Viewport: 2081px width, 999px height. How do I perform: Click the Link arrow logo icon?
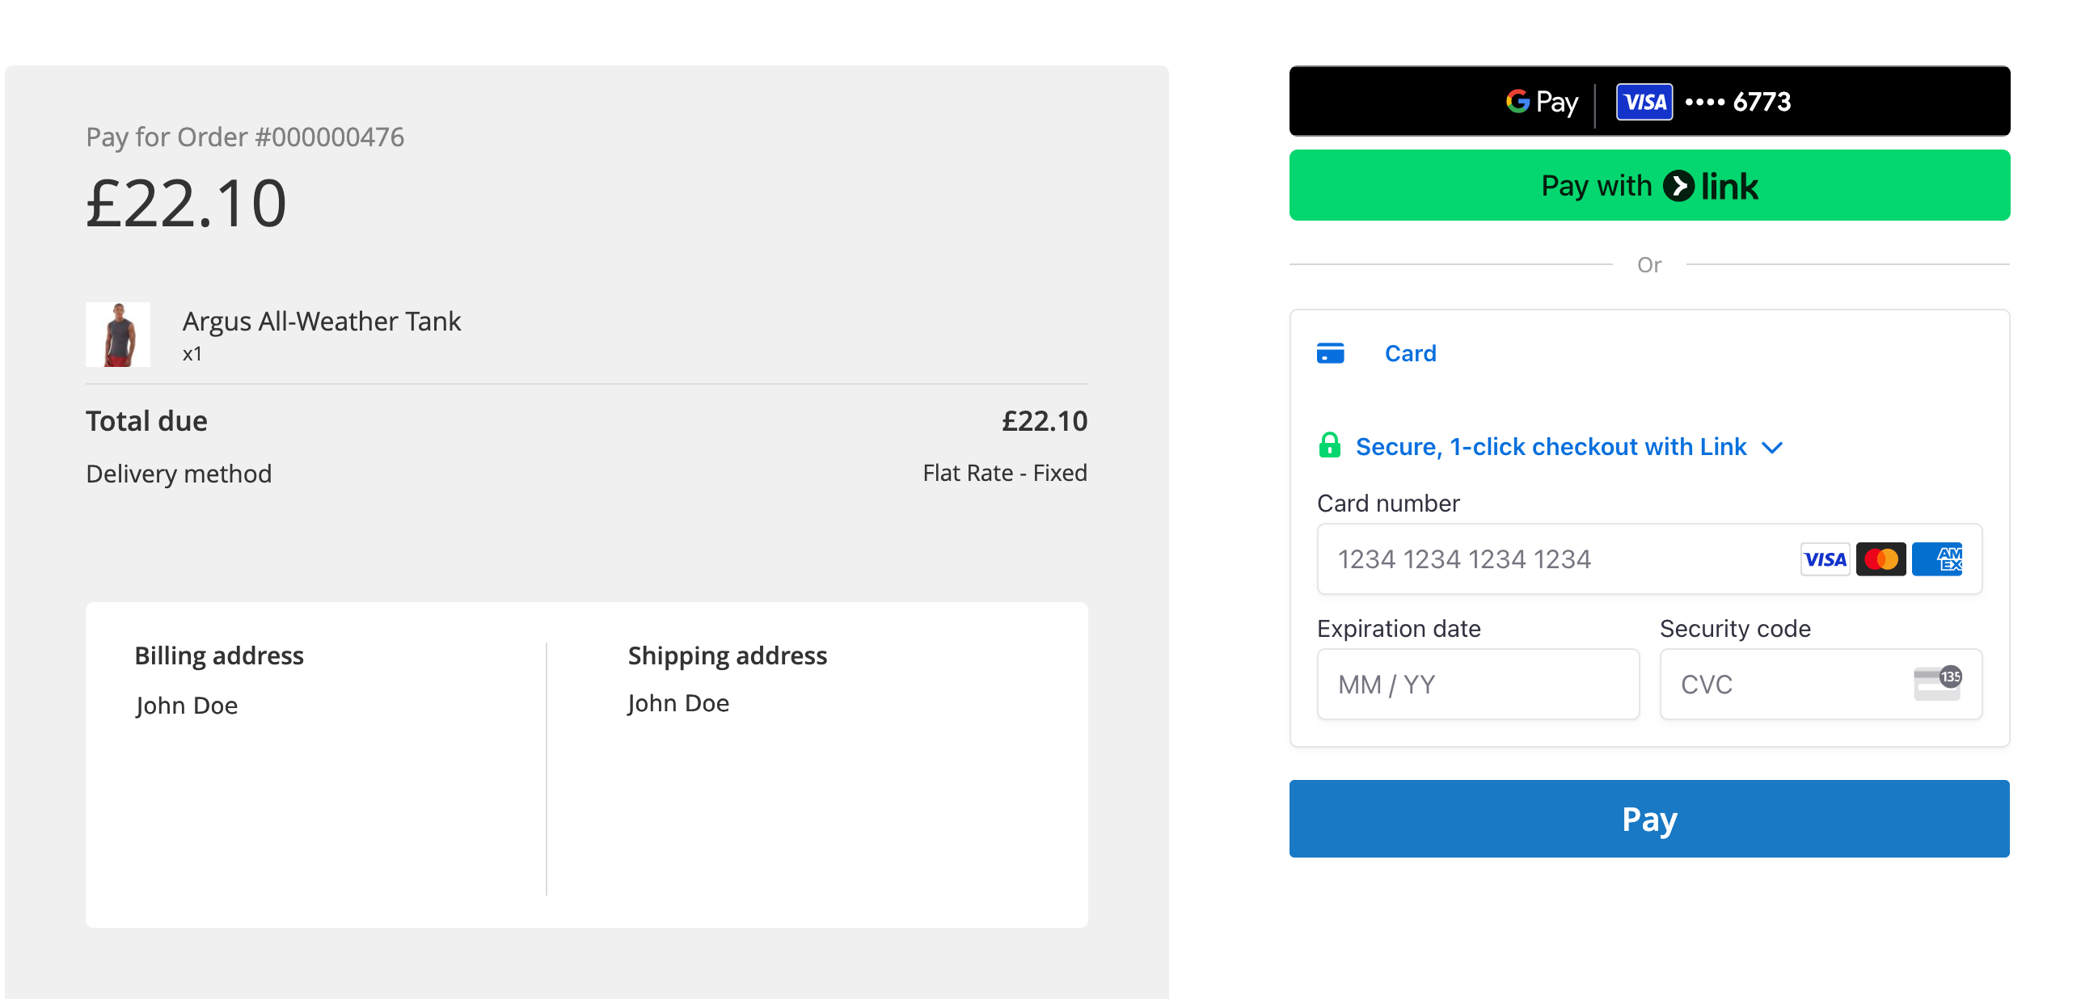tap(1678, 186)
